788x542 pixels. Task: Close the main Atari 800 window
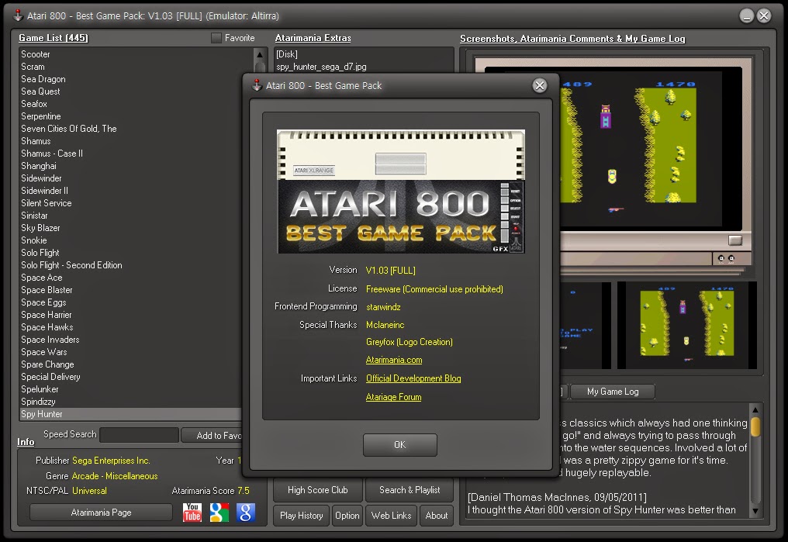(764, 16)
